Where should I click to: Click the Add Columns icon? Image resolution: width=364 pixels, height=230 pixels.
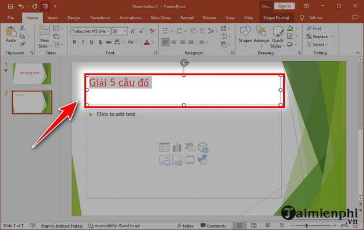coord(202,42)
